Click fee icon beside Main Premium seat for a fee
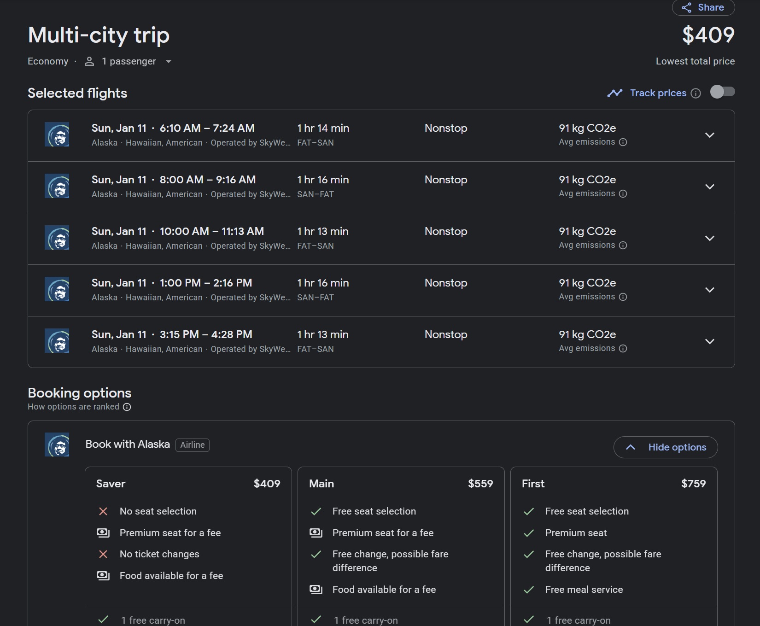The image size is (760, 626). [316, 533]
